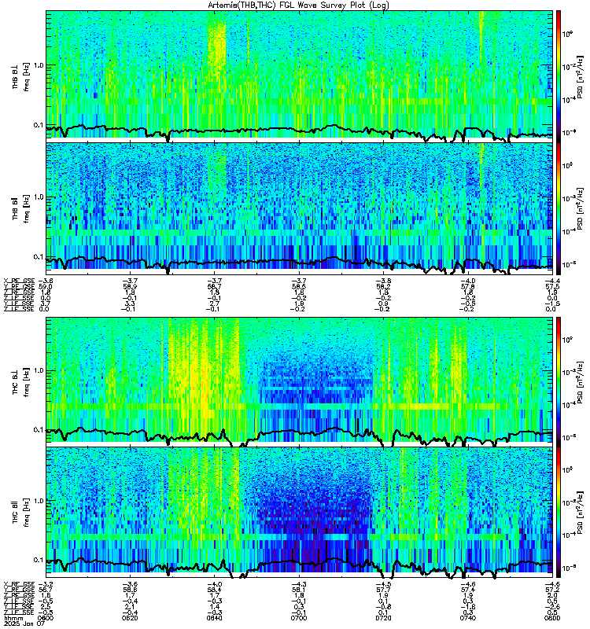Image resolution: width=590 pixels, height=629 pixels.
Task: Click the PSD color bar beside THB B-perpendicular panel
Action: click(x=559, y=76)
